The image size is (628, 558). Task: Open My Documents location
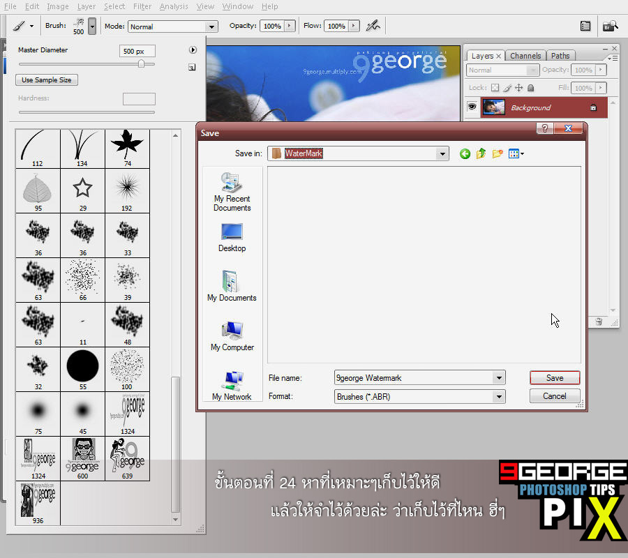pyautogui.click(x=232, y=286)
